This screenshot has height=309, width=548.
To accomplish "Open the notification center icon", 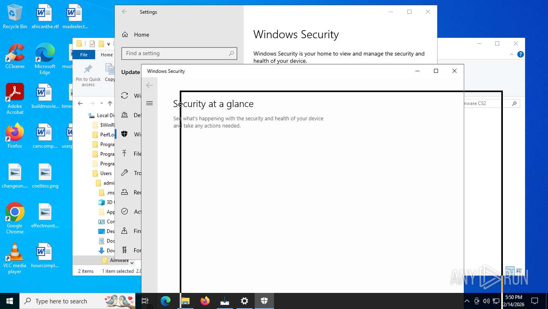I will (x=535, y=301).
